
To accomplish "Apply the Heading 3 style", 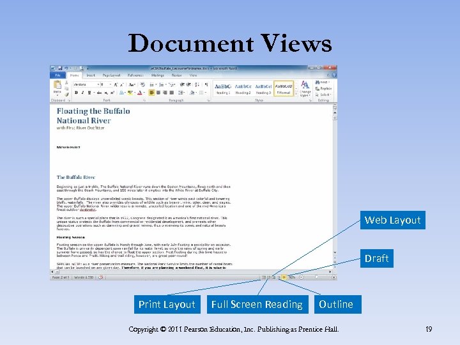I will [263, 89].
